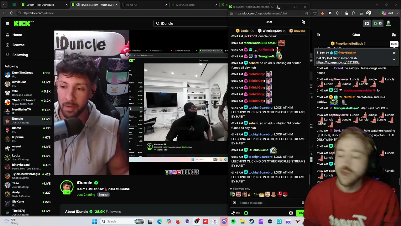Screen dimensions: 401x226
Task: Select TheBurntPeanut in the Following list
Action: pyautogui.click(x=27, y=102)
